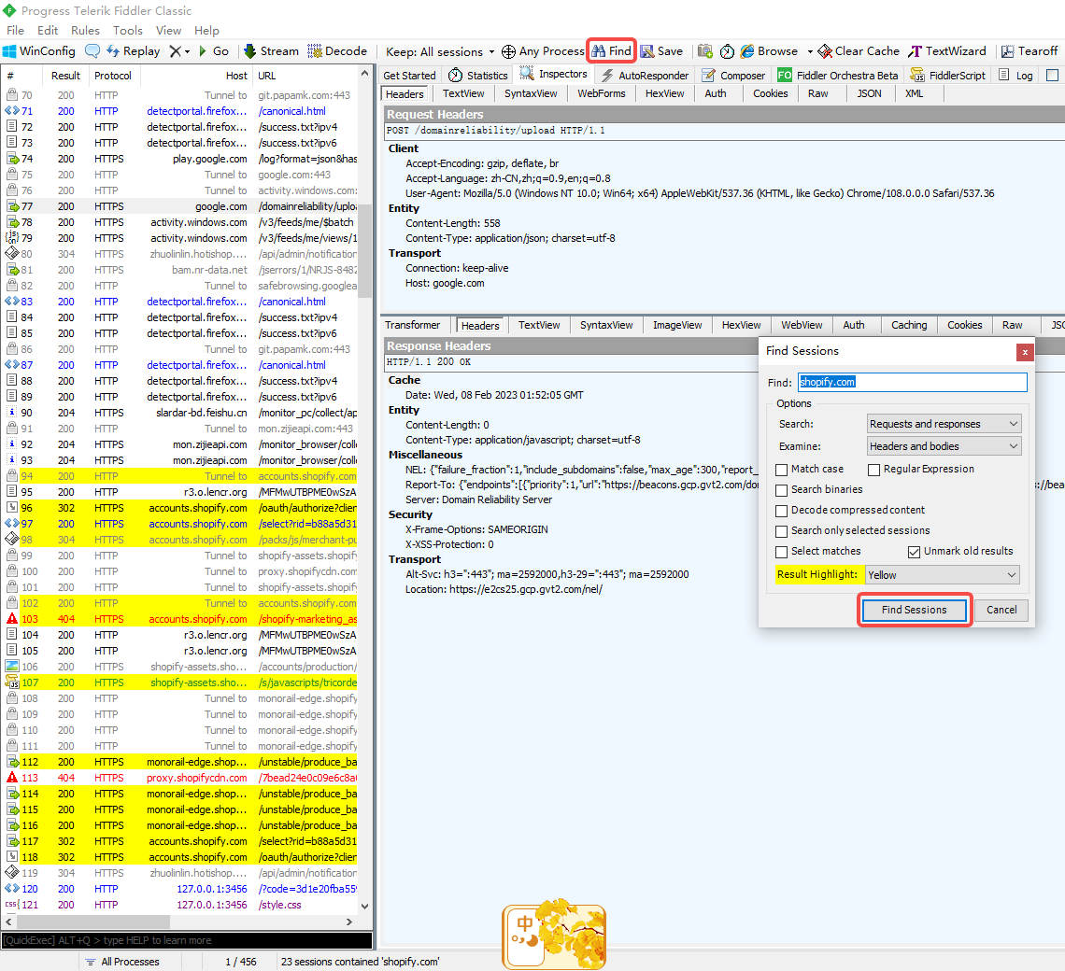The width and height of the screenshot is (1065, 971).
Task: Uncheck Unmark old results
Action: [x=914, y=552]
